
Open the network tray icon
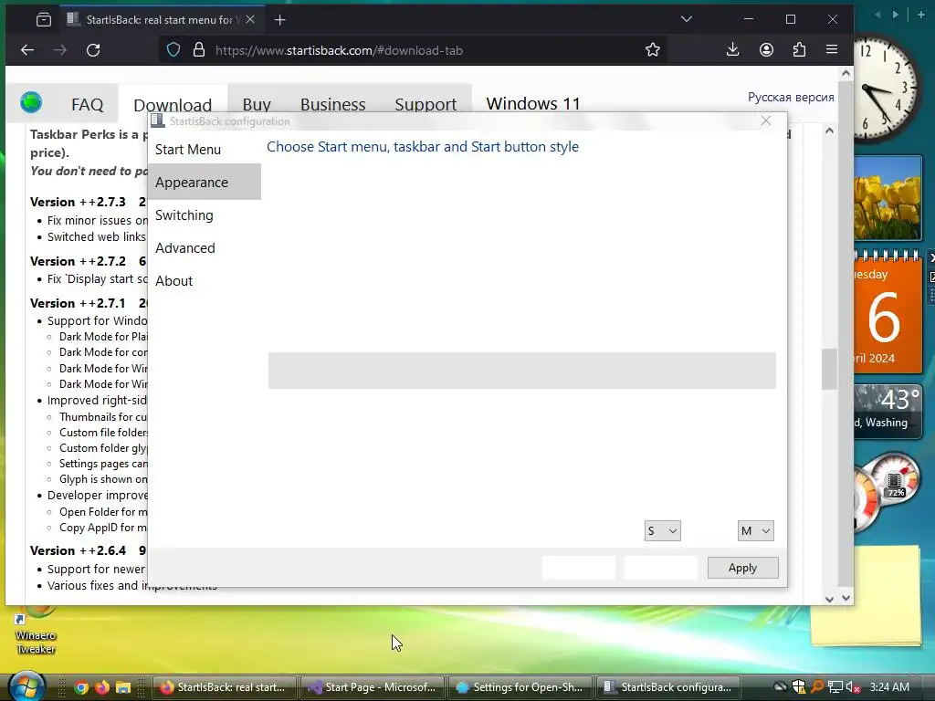[835, 686]
